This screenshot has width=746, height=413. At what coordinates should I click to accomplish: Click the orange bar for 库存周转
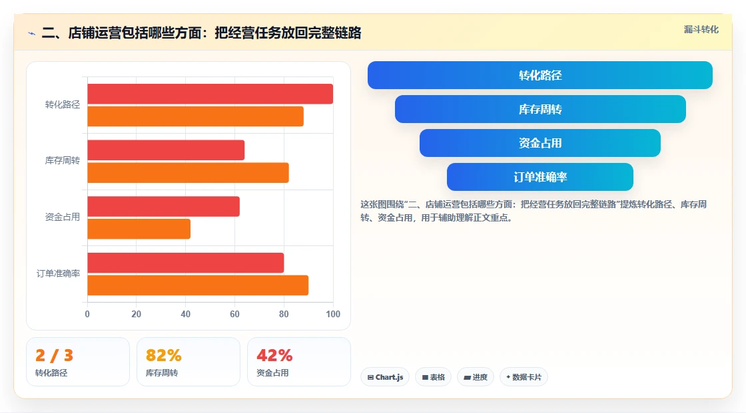coord(188,172)
